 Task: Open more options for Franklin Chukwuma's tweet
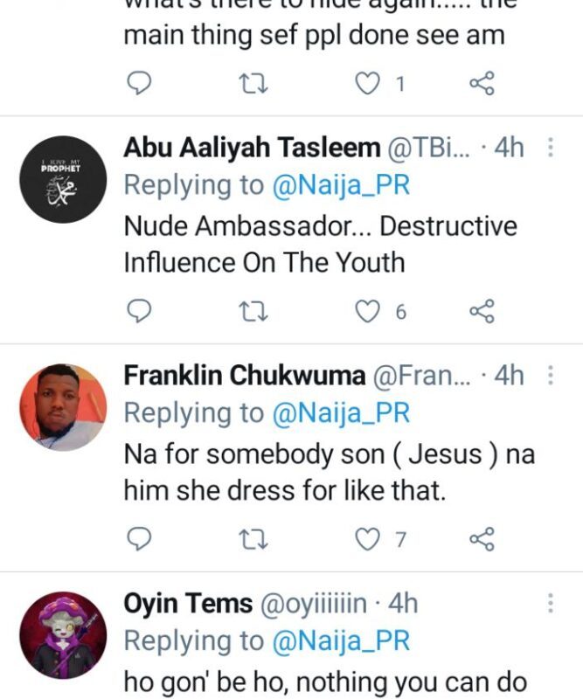pos(551,376)
